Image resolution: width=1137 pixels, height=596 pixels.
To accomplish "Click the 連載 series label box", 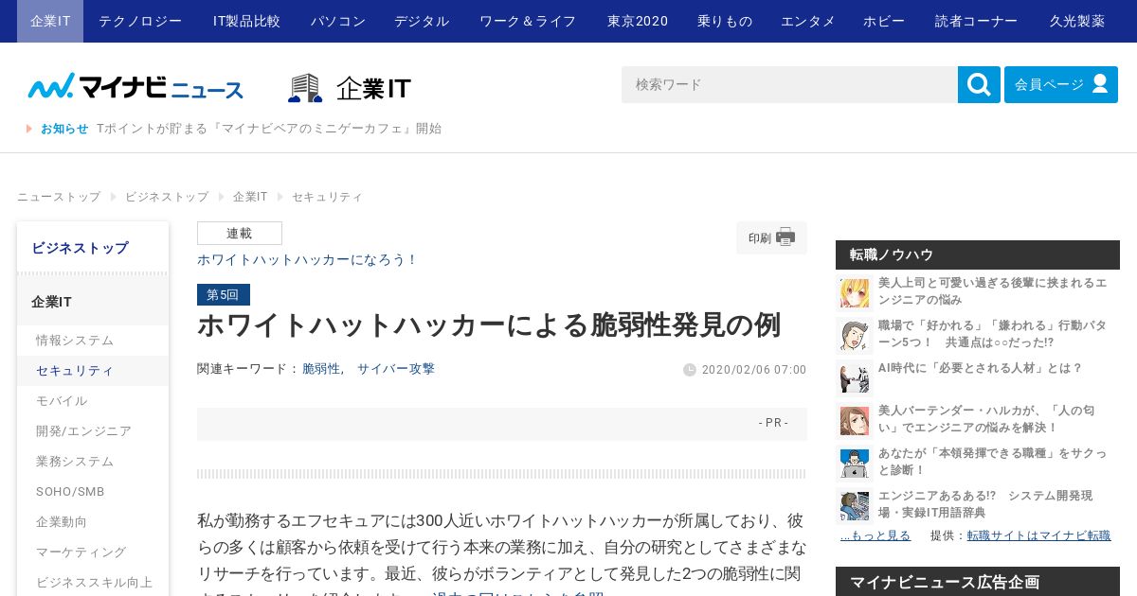I will [x=240, y=234].
